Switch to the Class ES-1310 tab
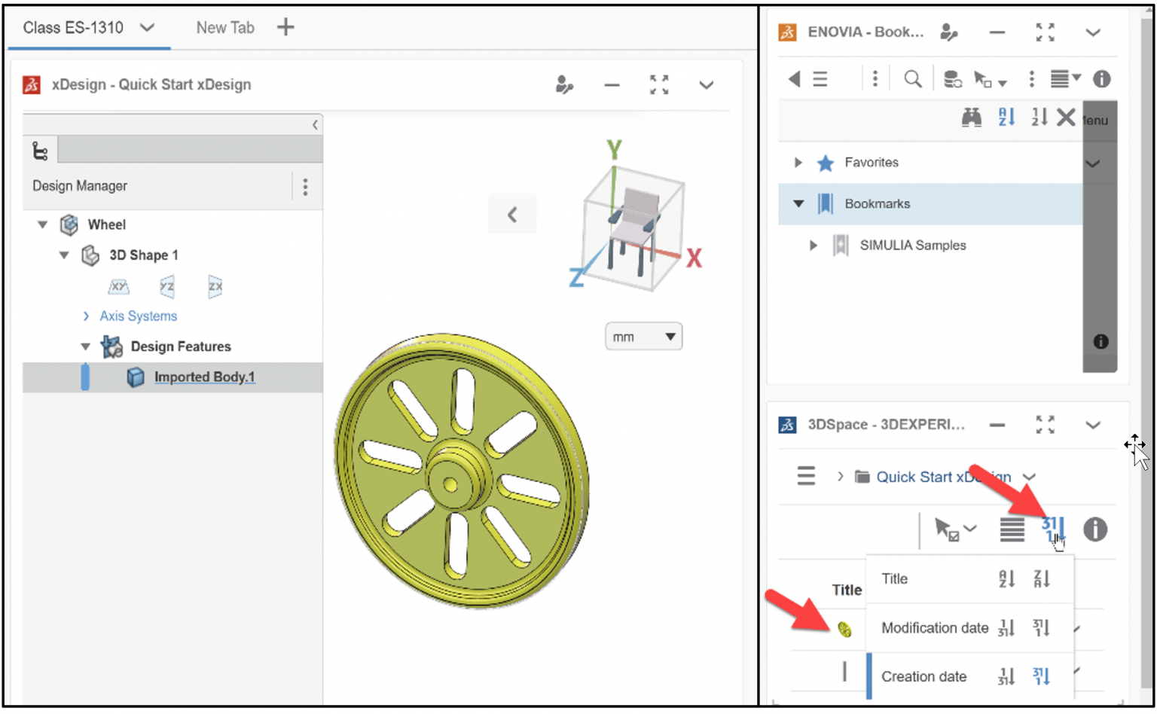 [72, 27]
